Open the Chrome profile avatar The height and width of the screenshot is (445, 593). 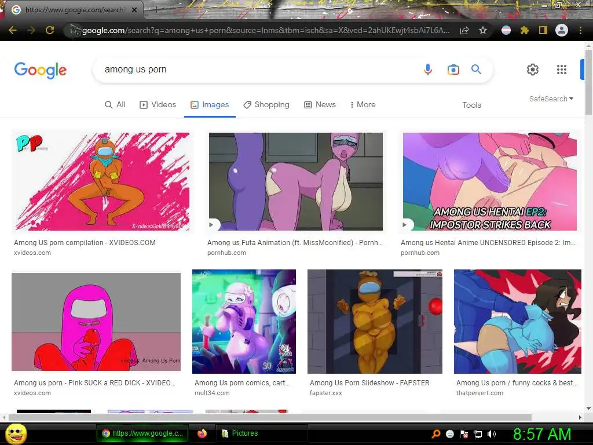562,30
